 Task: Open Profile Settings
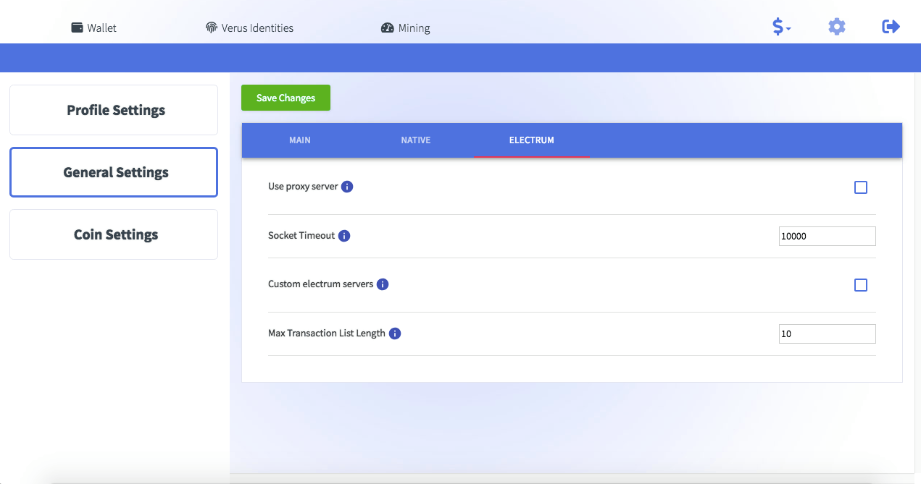coord(114,110)
